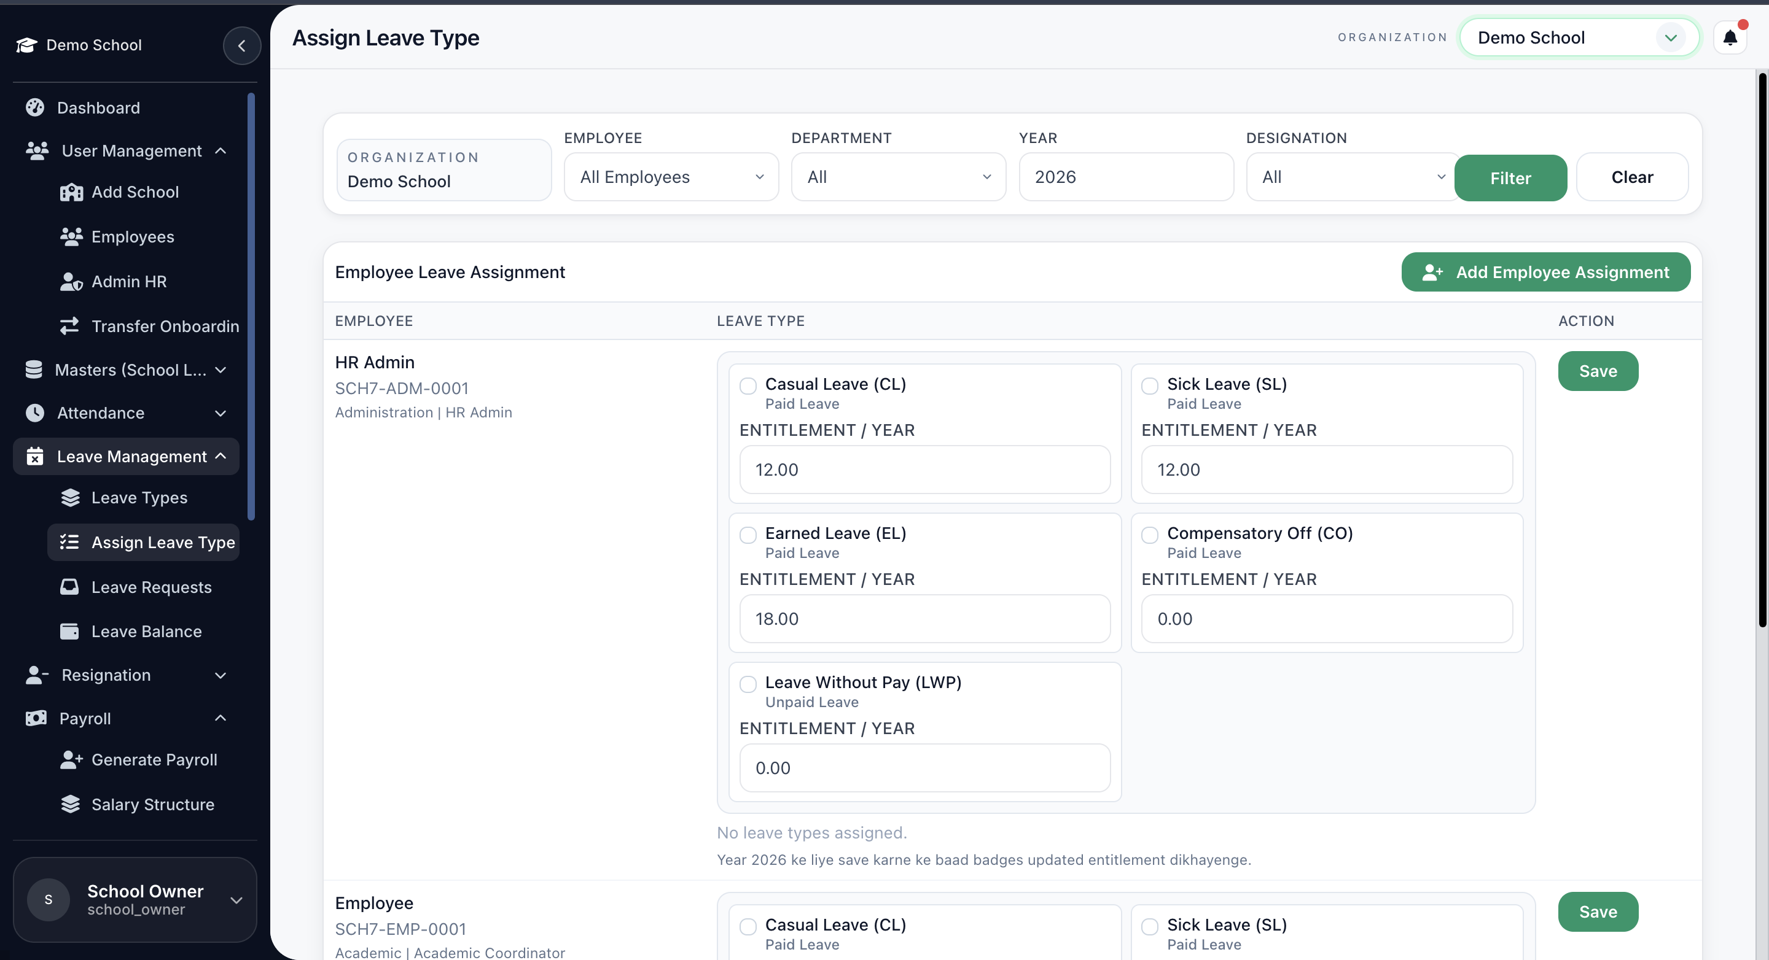The image size is (1769, 960).
Task: Click the Clear button
Action: 1631,177
